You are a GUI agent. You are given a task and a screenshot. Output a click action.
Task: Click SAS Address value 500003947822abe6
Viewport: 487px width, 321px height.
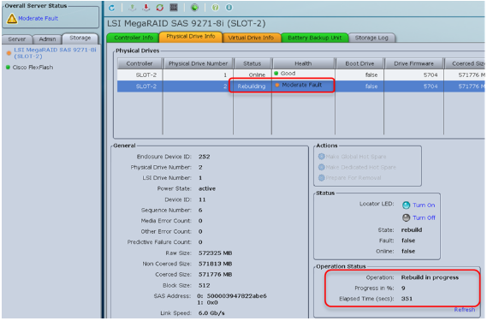237,296
